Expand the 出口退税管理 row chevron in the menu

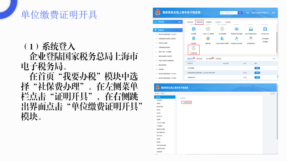click(x=174, y=126)
